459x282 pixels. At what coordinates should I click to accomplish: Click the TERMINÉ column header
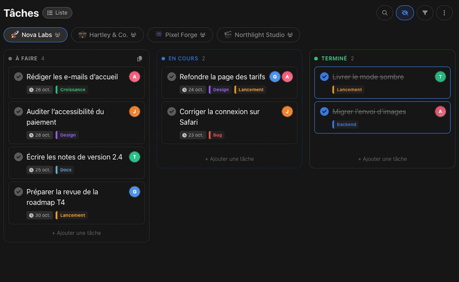click(334, 58)
